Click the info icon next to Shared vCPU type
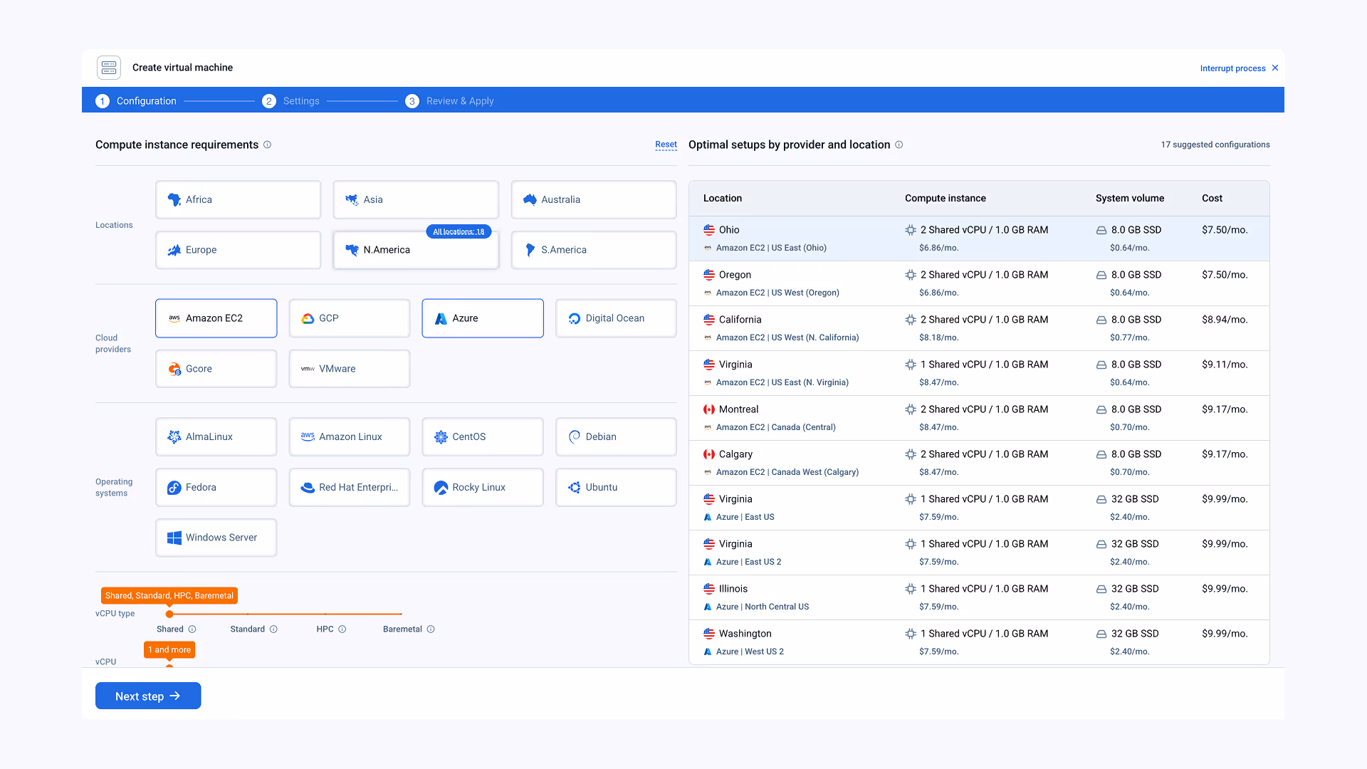1367x769 pixels. pos(192,629)
